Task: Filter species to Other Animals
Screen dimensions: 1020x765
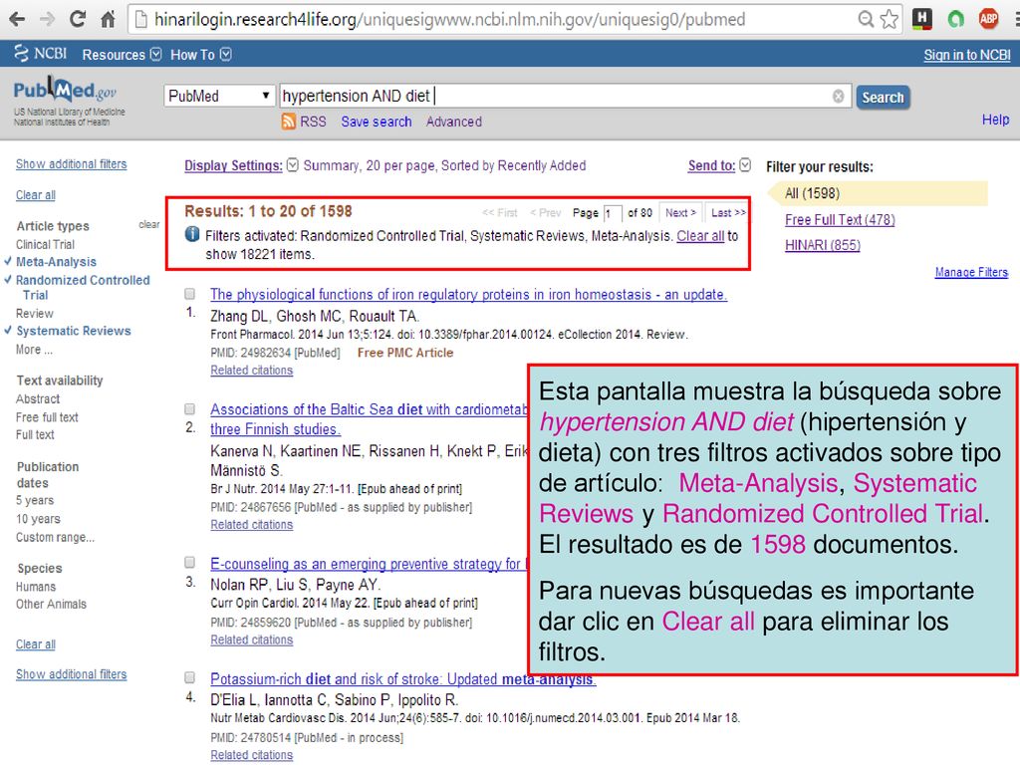Action: pyautogui.click(x=52, y=604)
